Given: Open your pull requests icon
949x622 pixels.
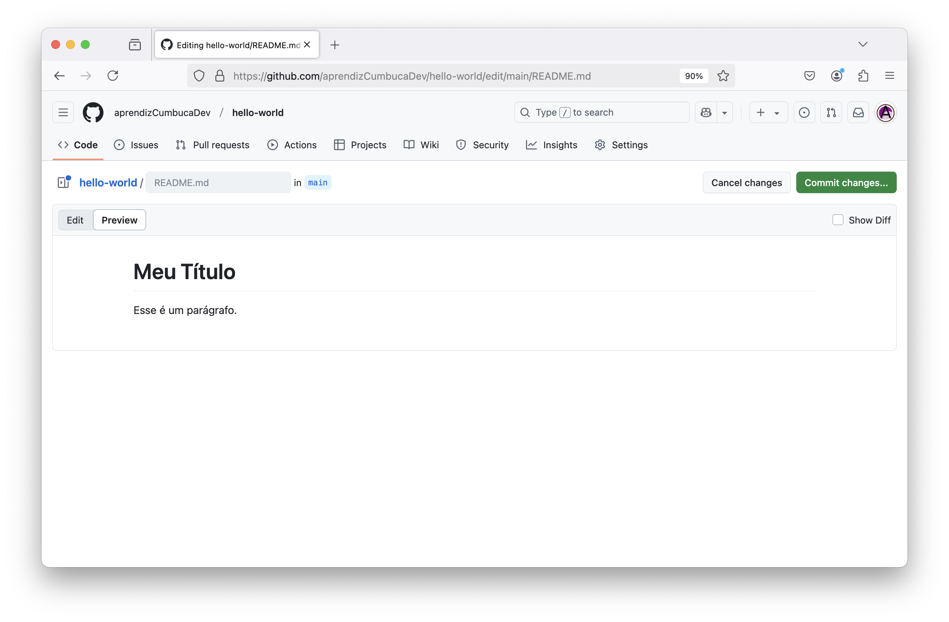Looking at the screenshot, I should (x=831, y=112).
